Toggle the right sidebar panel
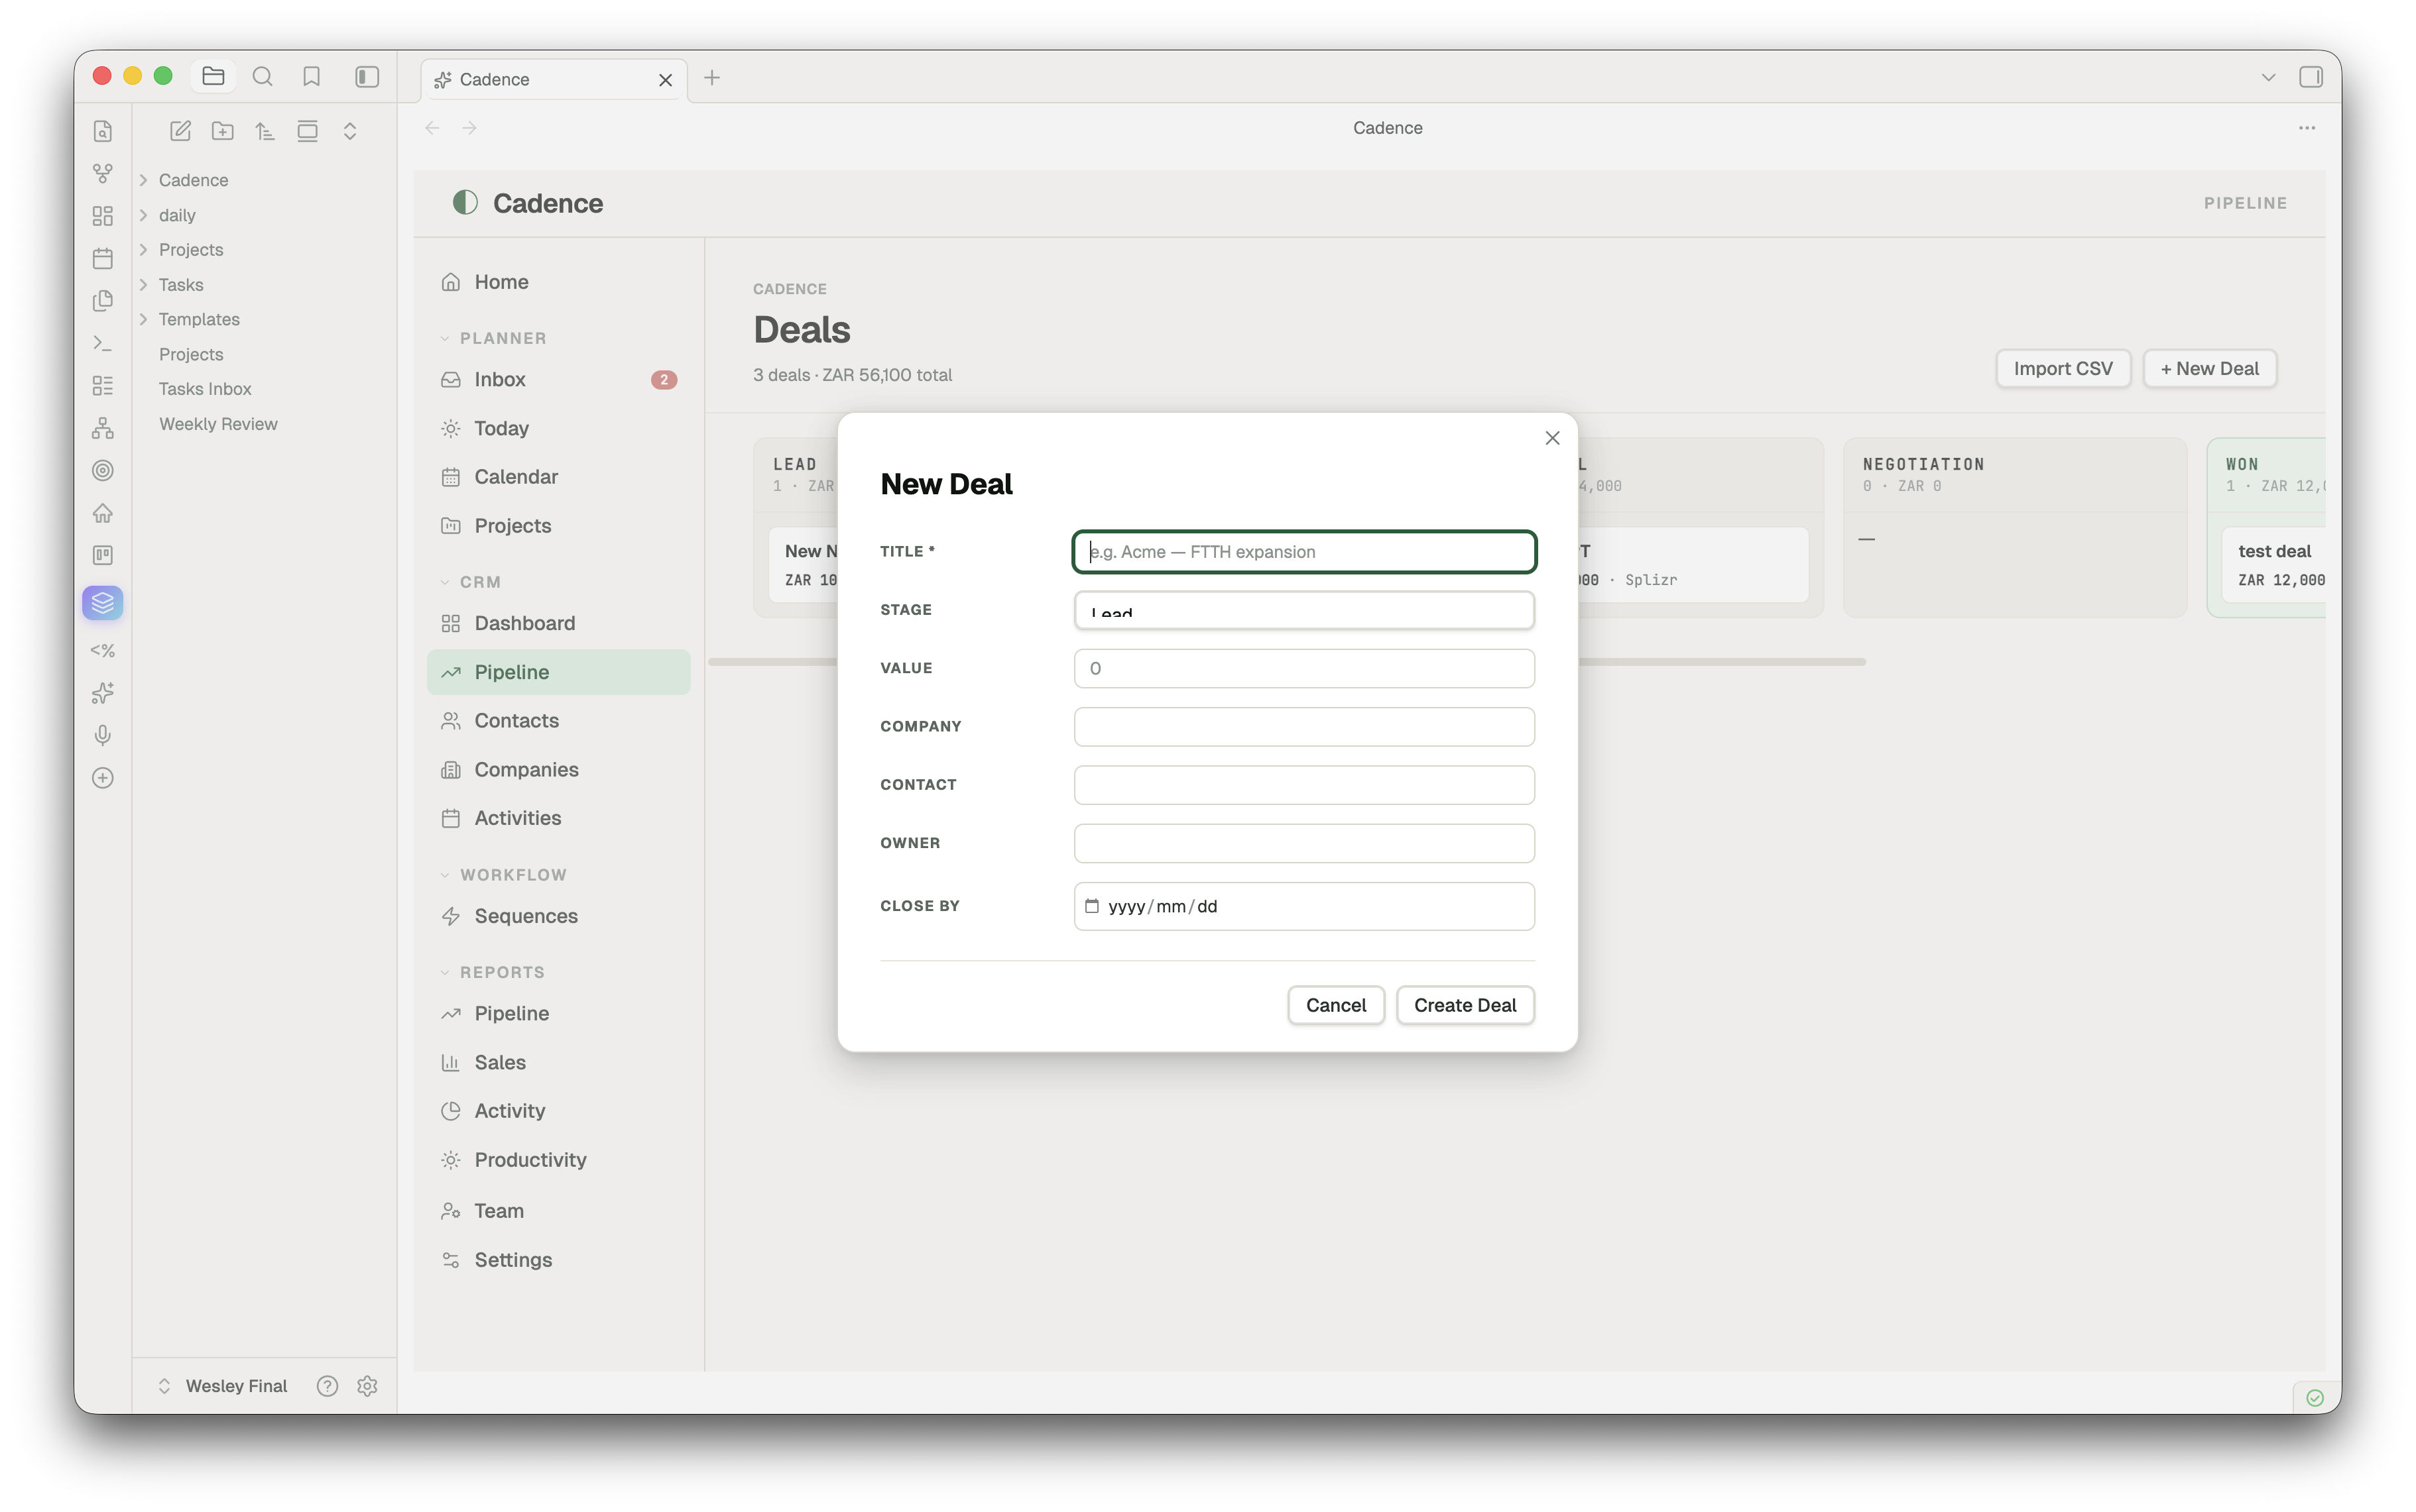 pyautogui.click(x=2310, y=77)
